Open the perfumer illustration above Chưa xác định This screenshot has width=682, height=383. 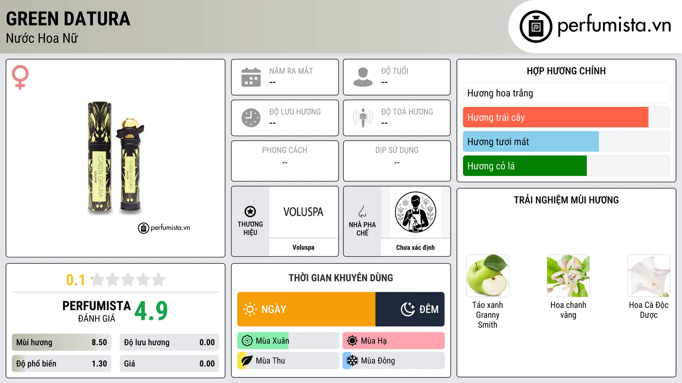pyautogui.click(x=415, y=212)
